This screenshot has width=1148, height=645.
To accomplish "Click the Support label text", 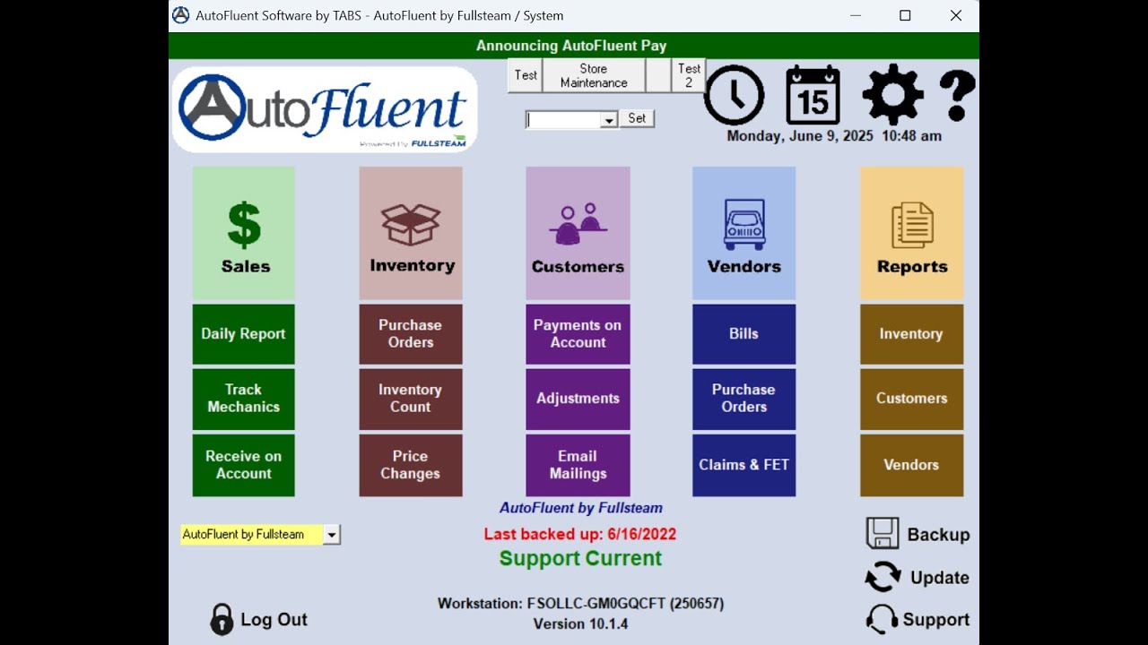I will 936,620.
